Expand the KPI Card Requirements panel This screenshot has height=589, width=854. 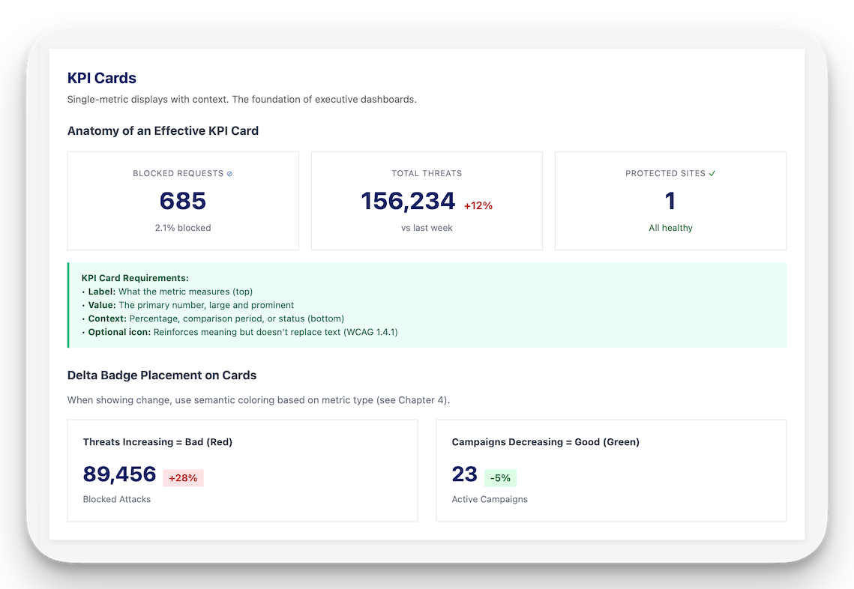[x=135, y=277]
